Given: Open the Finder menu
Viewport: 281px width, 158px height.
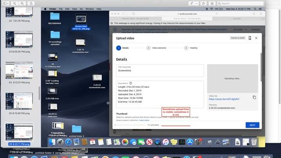Looking at the screenshot, I should pyautogui.click(x=53, y=9).
